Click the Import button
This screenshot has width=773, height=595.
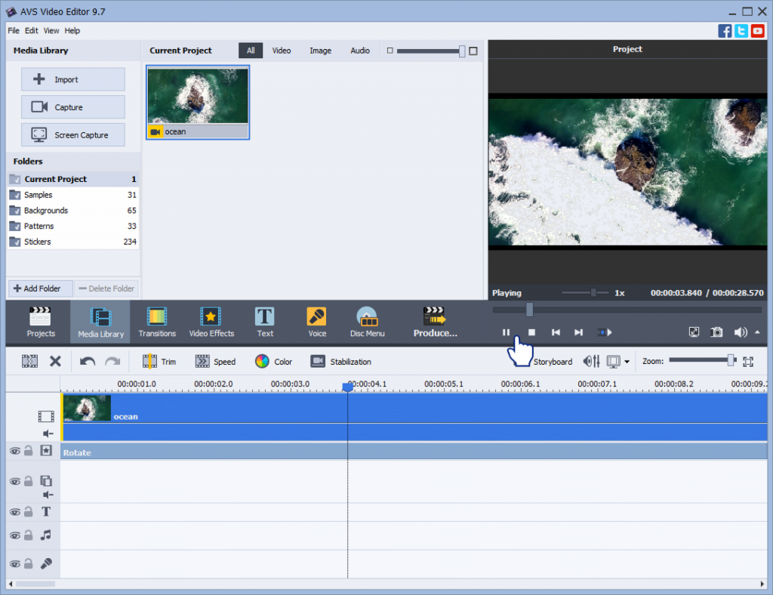click(x=73, y=79)
